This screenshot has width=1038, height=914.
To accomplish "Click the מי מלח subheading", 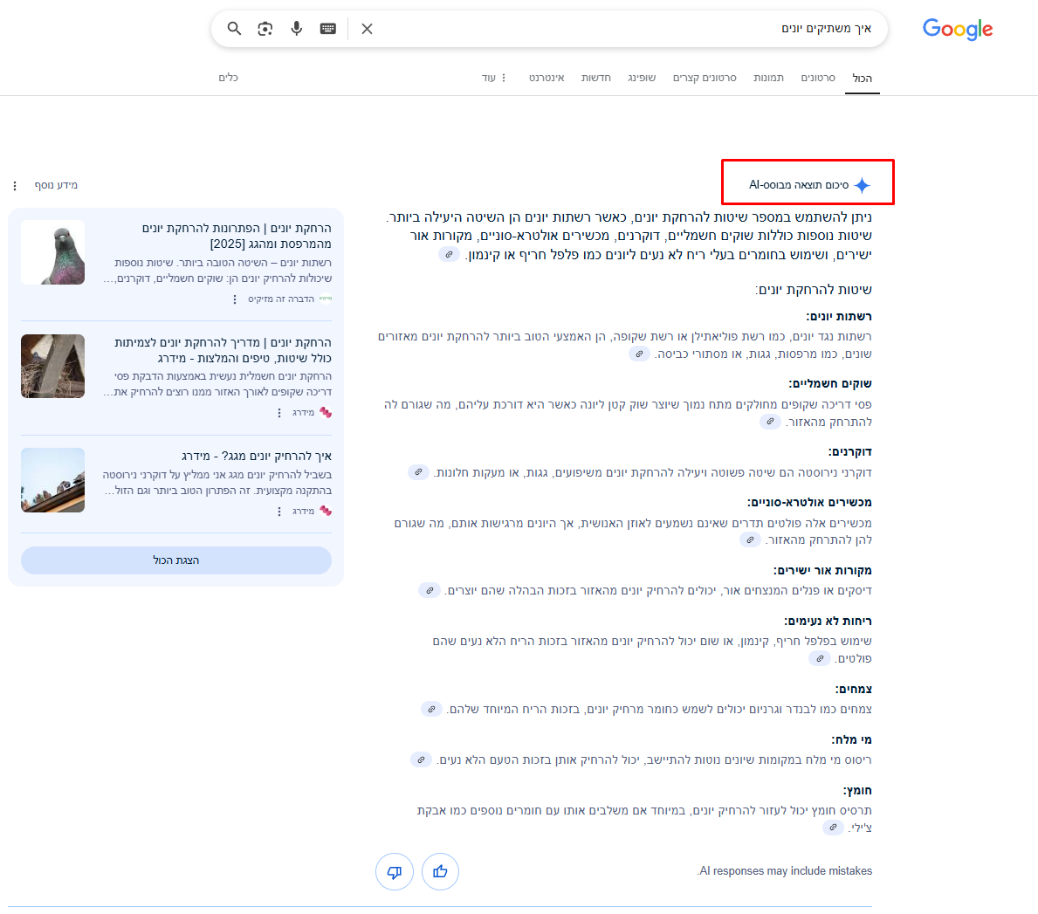I will (851, 740).
